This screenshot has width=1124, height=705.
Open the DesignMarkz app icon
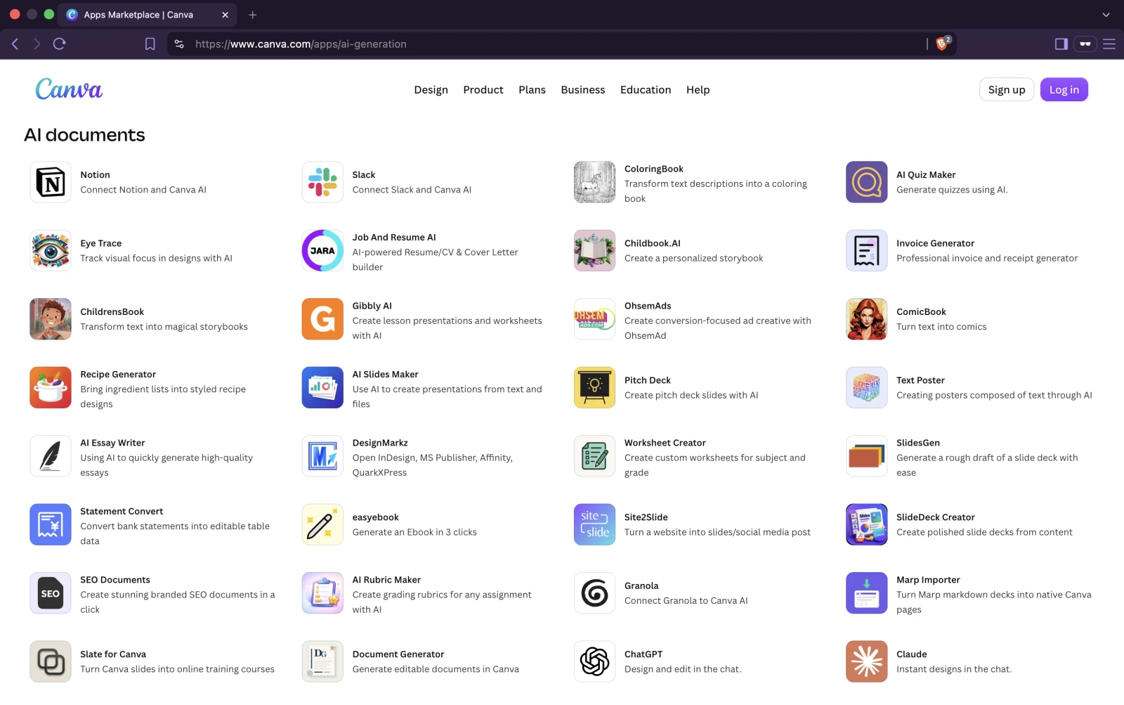click(322, 456)
